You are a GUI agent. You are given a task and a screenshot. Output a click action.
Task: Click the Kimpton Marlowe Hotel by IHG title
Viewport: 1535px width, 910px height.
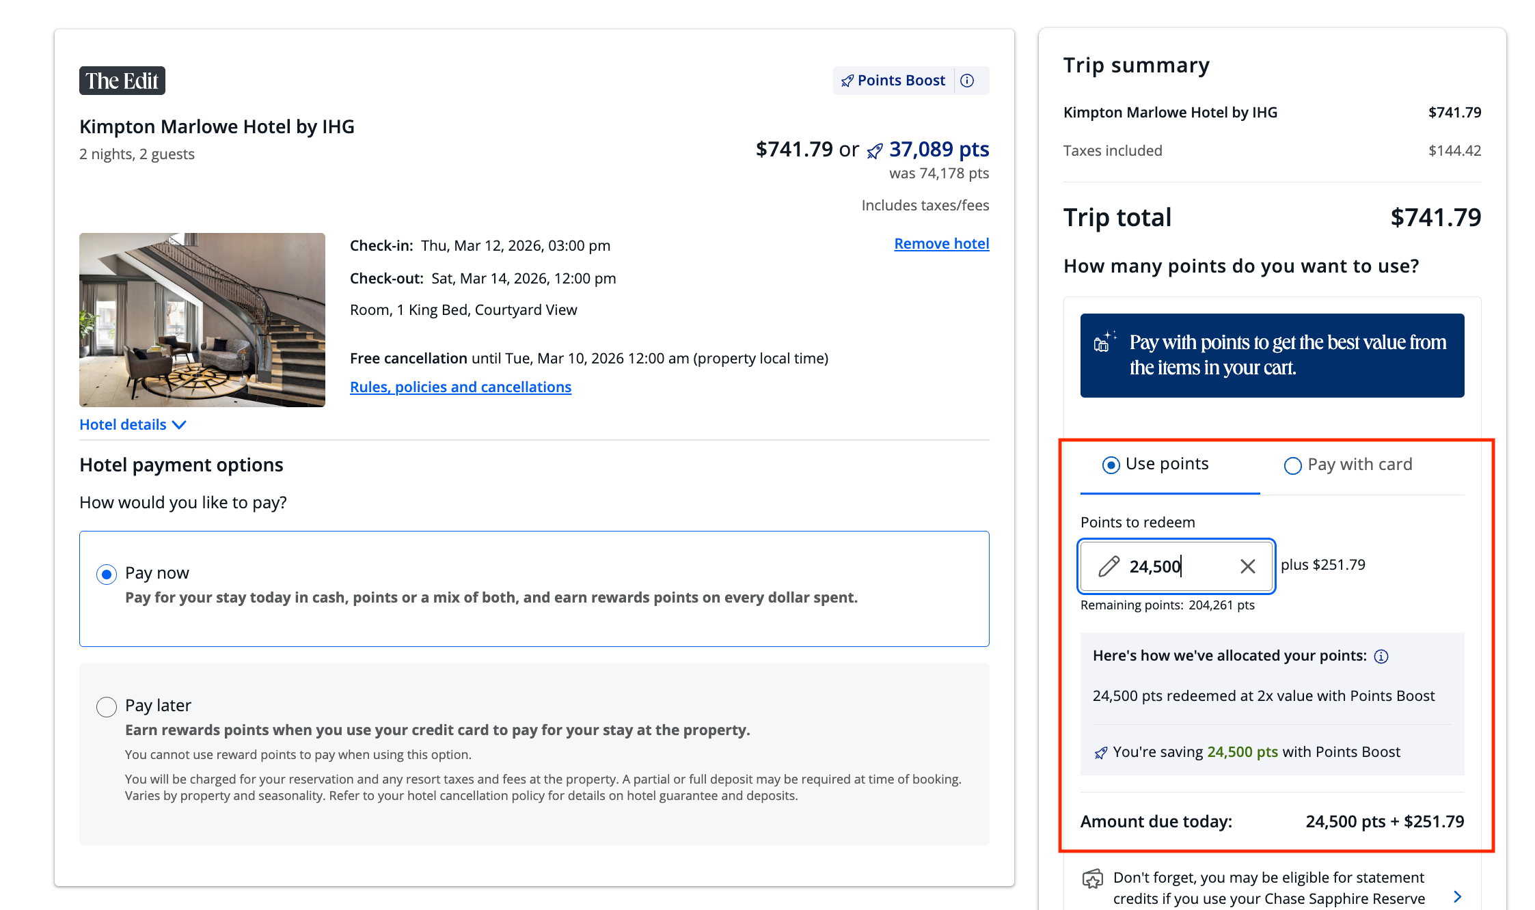217,127
